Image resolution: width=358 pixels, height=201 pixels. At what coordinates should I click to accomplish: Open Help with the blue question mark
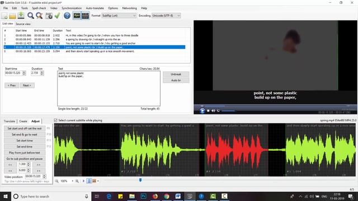click(x=67, y=16)
